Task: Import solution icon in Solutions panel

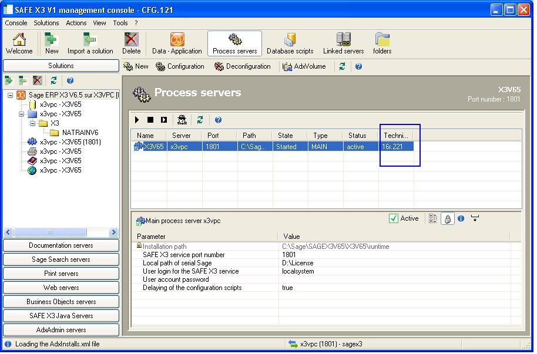Action: click(x=22, y=81)
